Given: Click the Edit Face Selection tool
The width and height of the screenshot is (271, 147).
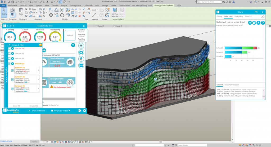Looking at the screenshot, I should pyautogui.click(x=115, y=12).
